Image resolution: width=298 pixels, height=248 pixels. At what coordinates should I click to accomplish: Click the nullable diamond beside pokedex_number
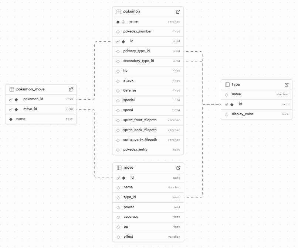pos(118,32)
